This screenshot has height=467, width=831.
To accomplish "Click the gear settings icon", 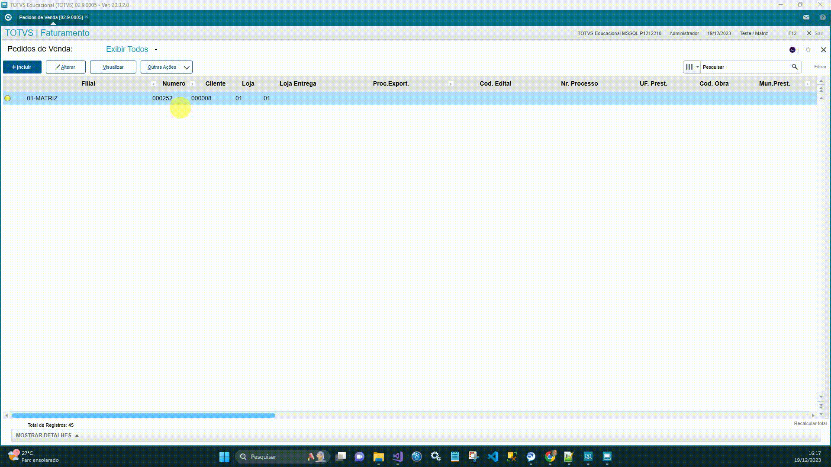I will 808,50.
